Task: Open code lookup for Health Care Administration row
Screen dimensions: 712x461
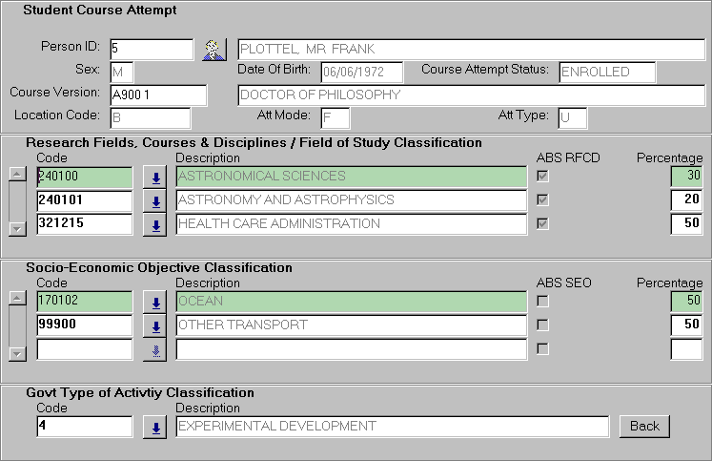Action: 153,224
